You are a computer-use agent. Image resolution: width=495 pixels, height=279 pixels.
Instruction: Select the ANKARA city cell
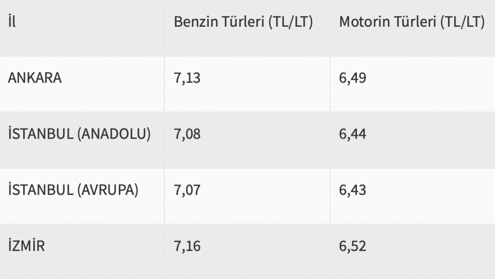coord(35,78)
